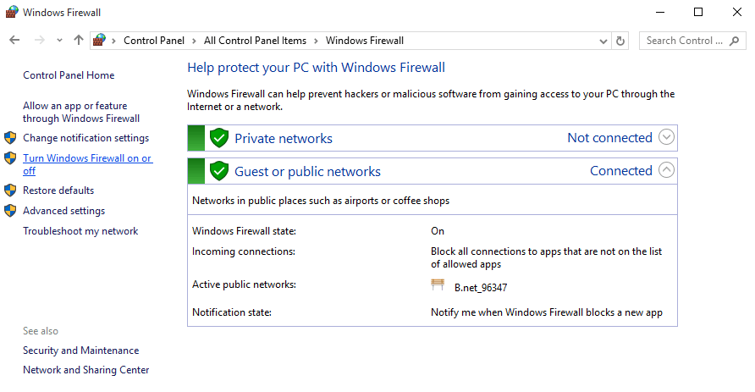Open the recent locations dropdown arrow

click(x=59, y=41)
